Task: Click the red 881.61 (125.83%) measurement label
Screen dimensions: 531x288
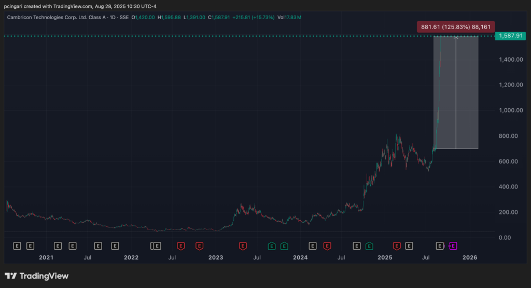Action: (456, 27)
